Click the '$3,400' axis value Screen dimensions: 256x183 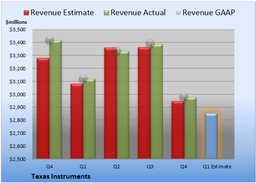point(17,42)
